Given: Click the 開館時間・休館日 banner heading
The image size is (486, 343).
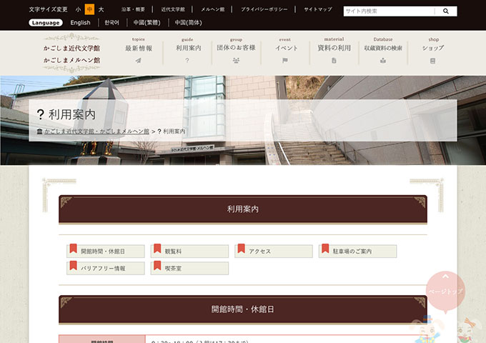Looking at the screenshot, I should coord(243,309).
